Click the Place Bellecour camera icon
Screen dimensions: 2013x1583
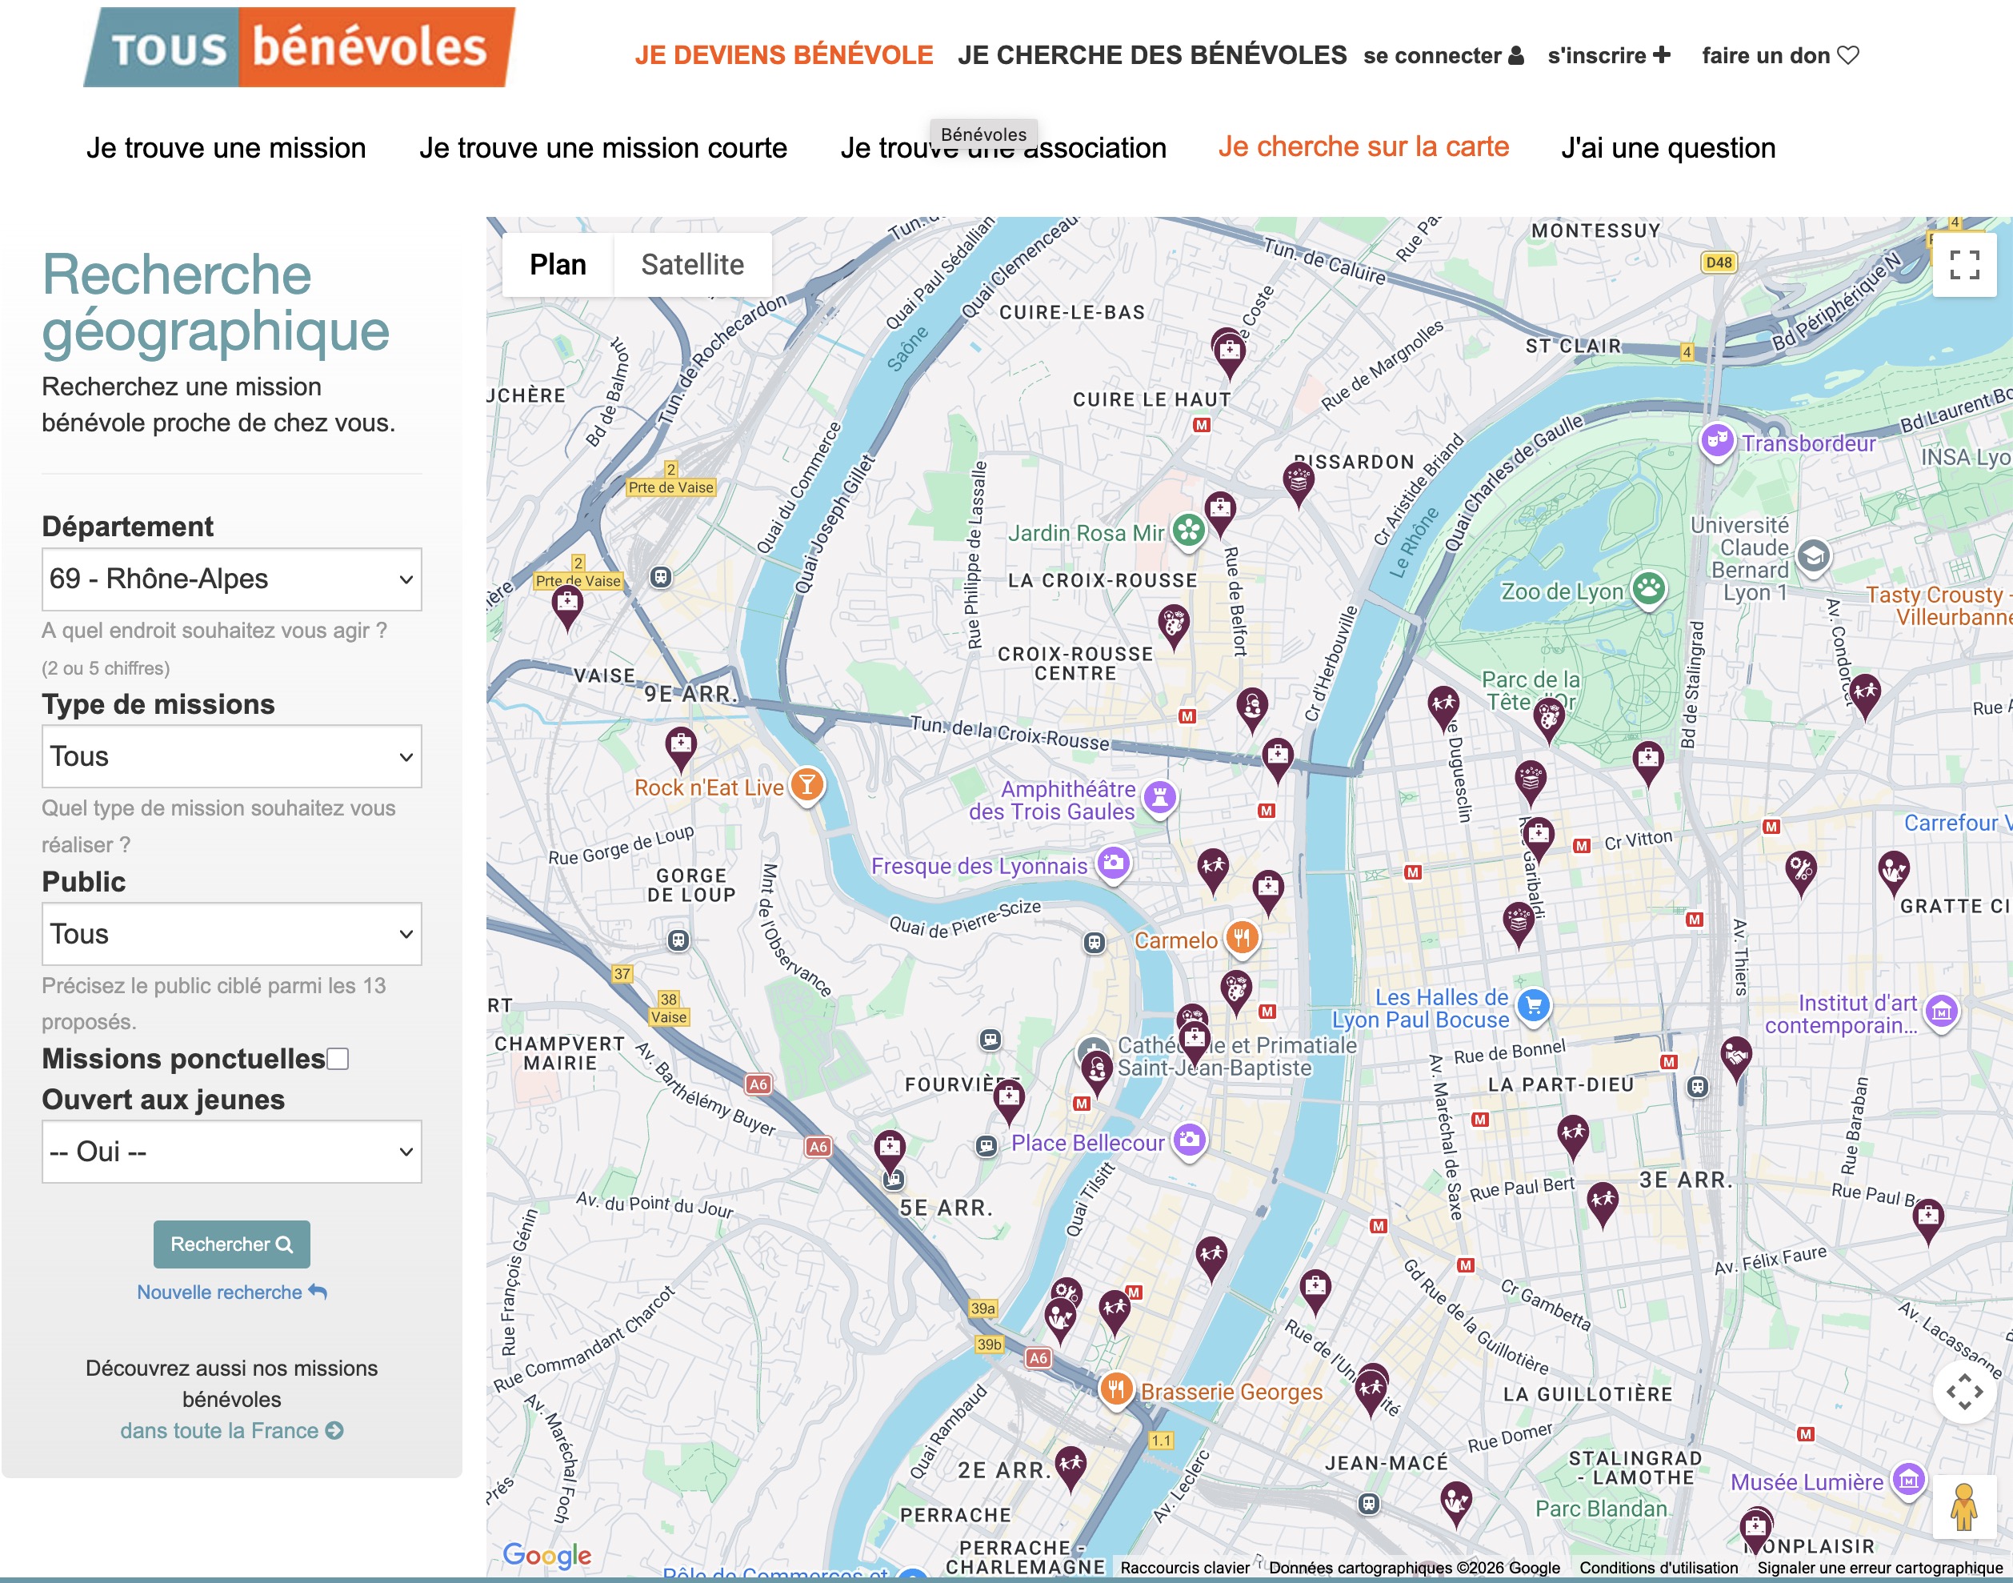pyautogui.click(x=1190, y=1139)
